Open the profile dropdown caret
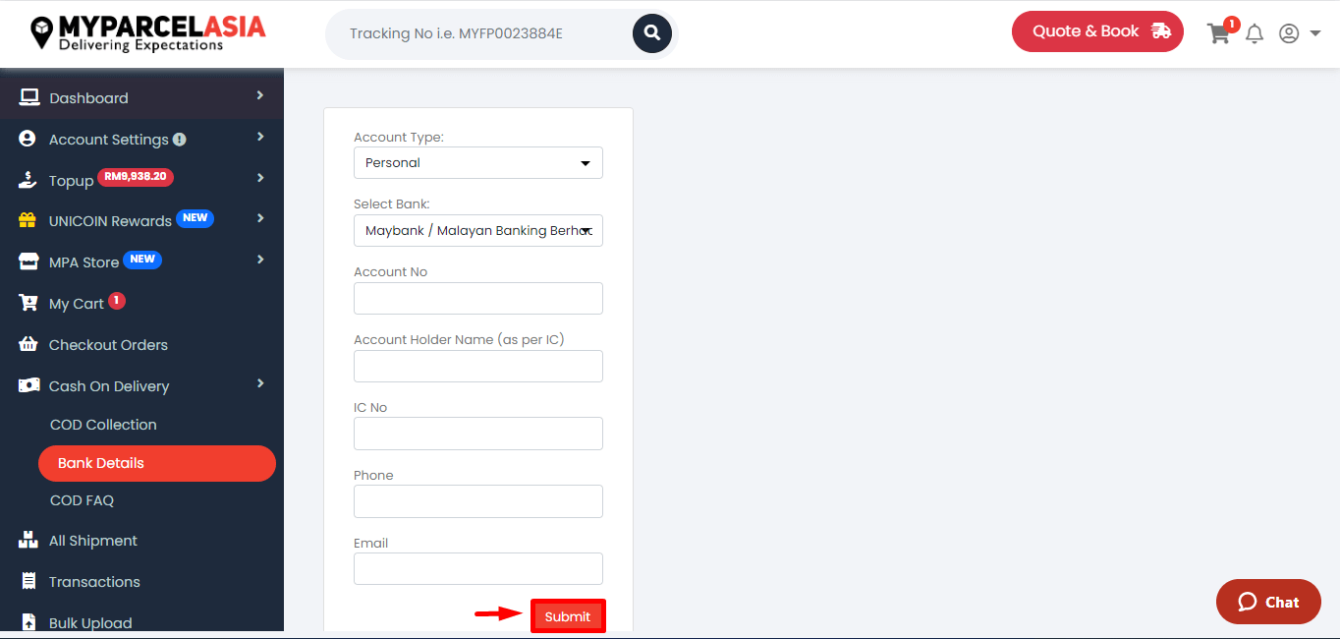1340x639 pixels. click(1314, 34)
